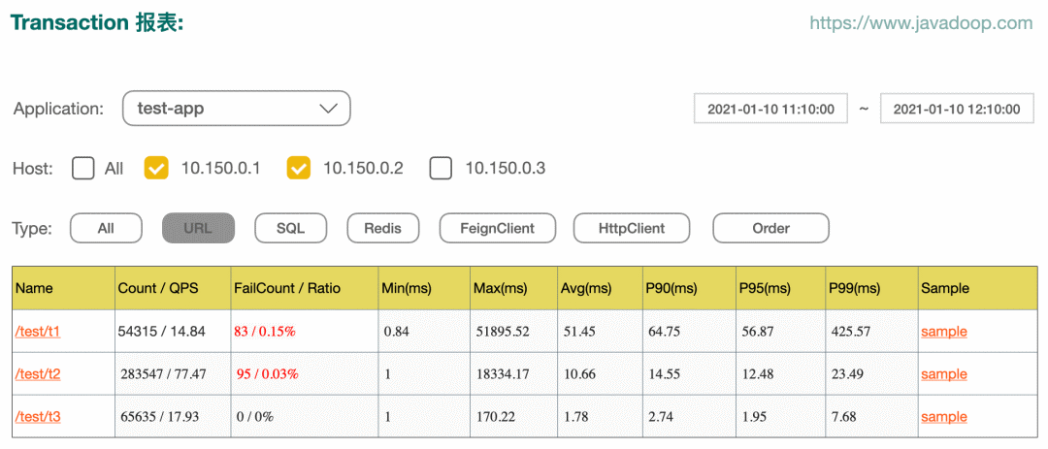Open the /test/t3 transaction link
This screenshot has width=1048, height=449.
tap(38, 417)
